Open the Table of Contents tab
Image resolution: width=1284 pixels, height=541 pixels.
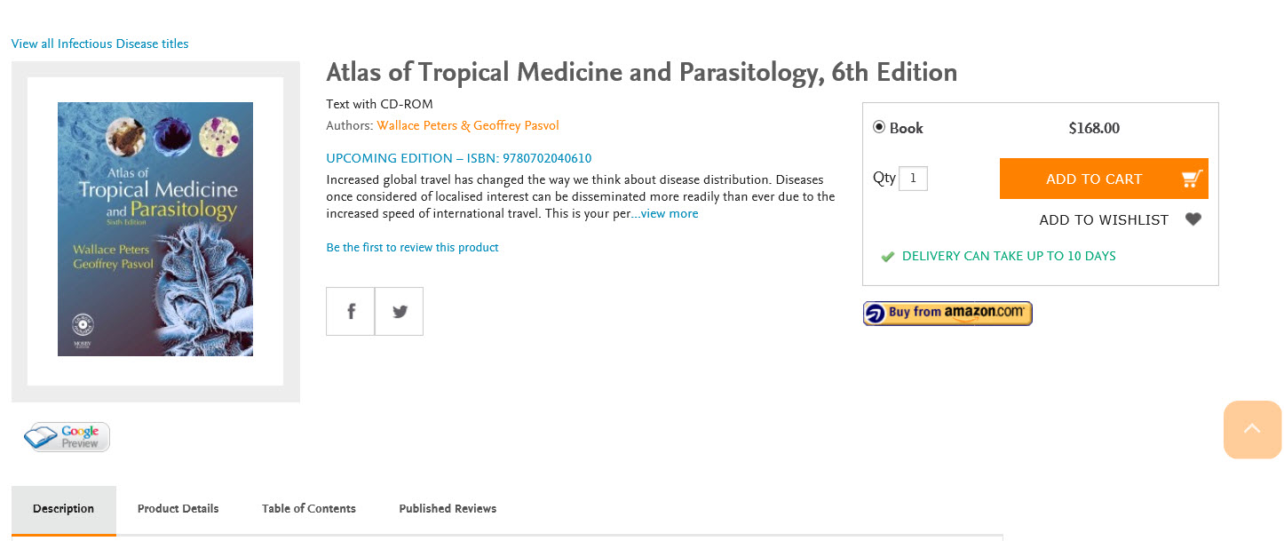coord(308,509)
